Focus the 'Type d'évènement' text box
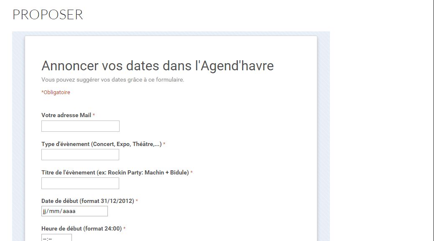 click(80, 154)
